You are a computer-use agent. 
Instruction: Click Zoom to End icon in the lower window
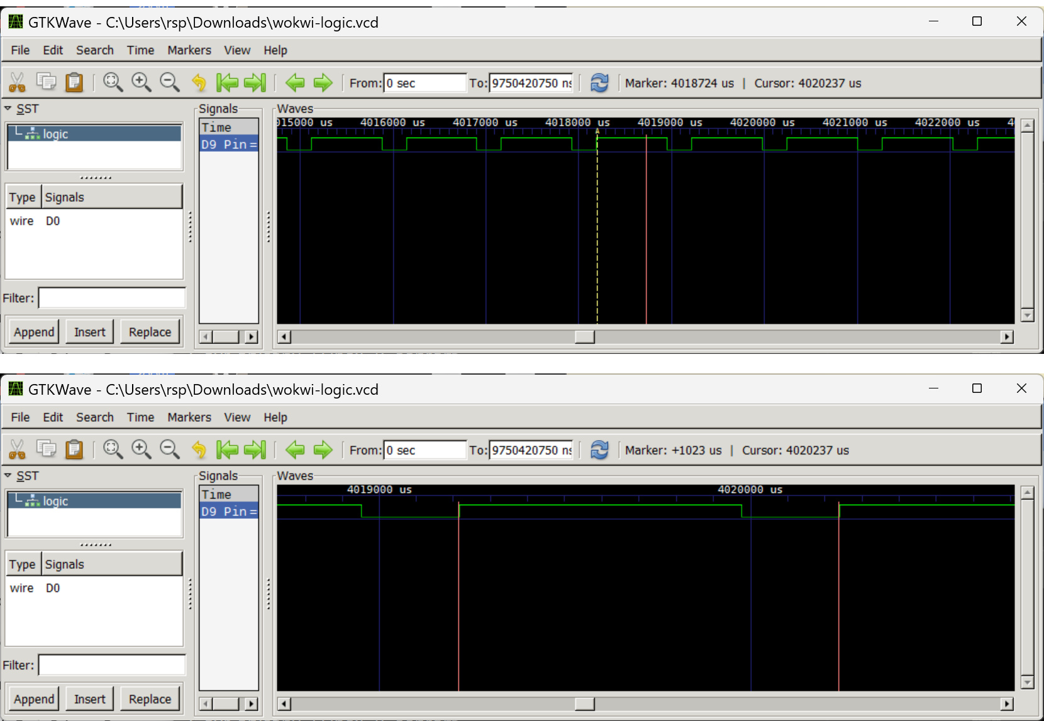click(x=255, y=449)
